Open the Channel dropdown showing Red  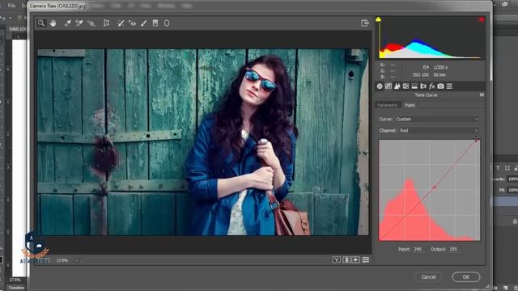coord(439,131)
